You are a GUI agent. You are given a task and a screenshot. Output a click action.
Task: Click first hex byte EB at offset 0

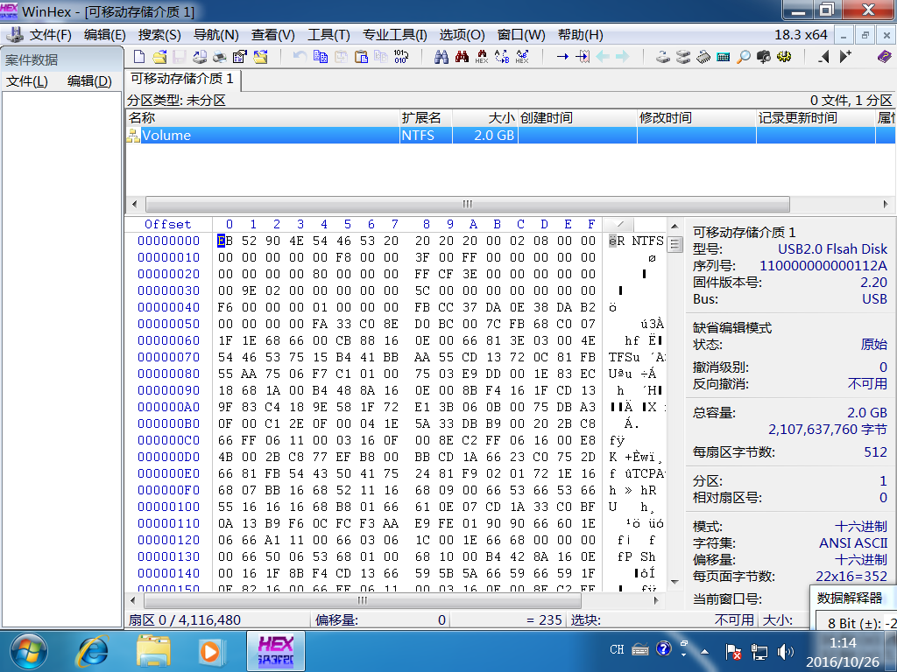click(x=225, y=241)
